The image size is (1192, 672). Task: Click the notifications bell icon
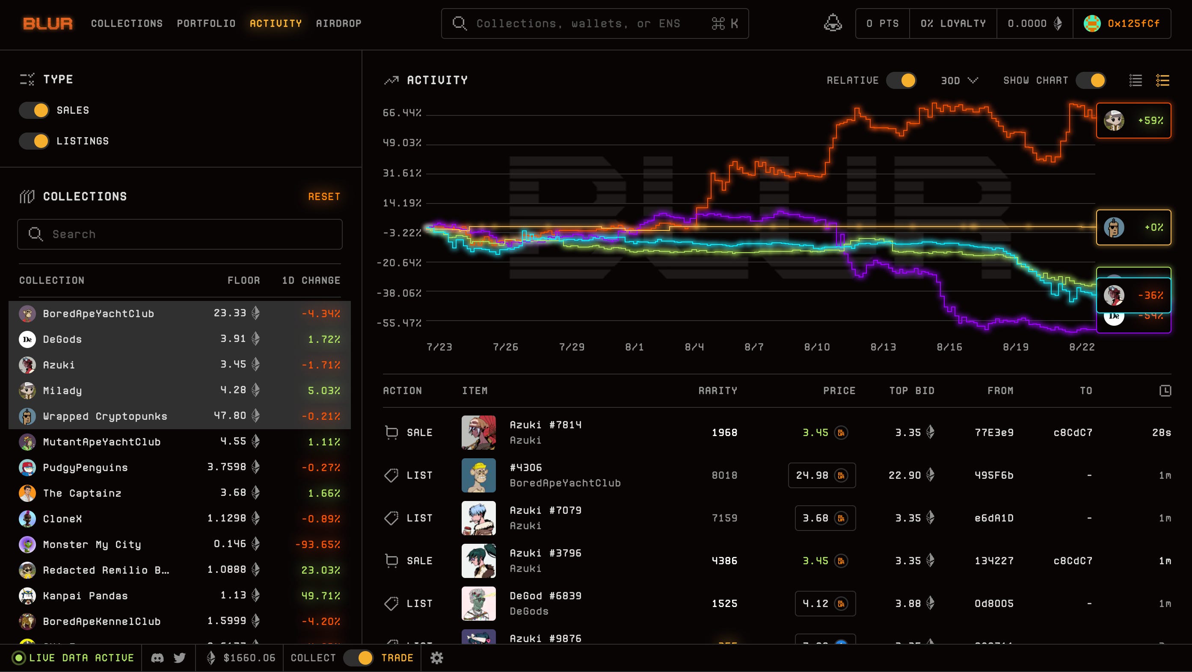[x=833, y=23]
